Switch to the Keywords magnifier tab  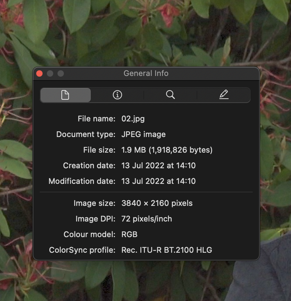click(170, 95)
